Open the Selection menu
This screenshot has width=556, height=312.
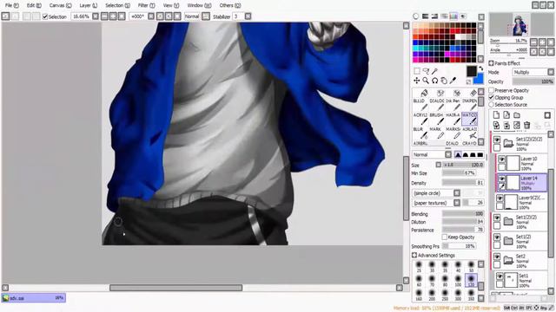[x=117, y=5]
